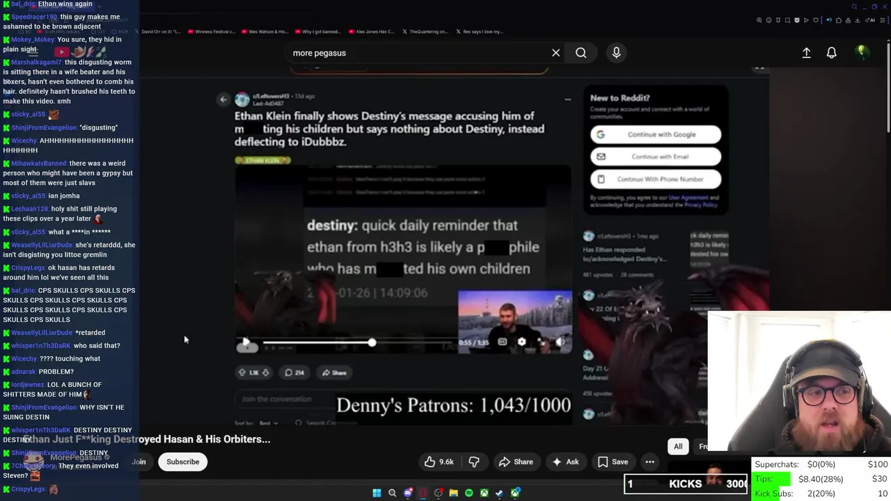Open the User Agreement link
The image size is (891, 501).
688,198
